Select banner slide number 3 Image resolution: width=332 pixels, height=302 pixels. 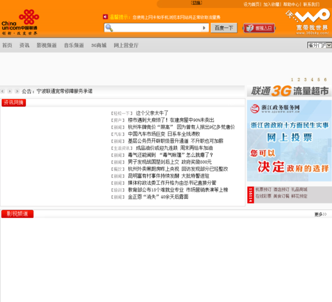(305, 80)
